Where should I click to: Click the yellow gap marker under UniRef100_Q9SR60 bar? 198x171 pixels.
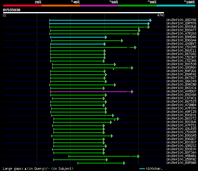pos(114,69)
